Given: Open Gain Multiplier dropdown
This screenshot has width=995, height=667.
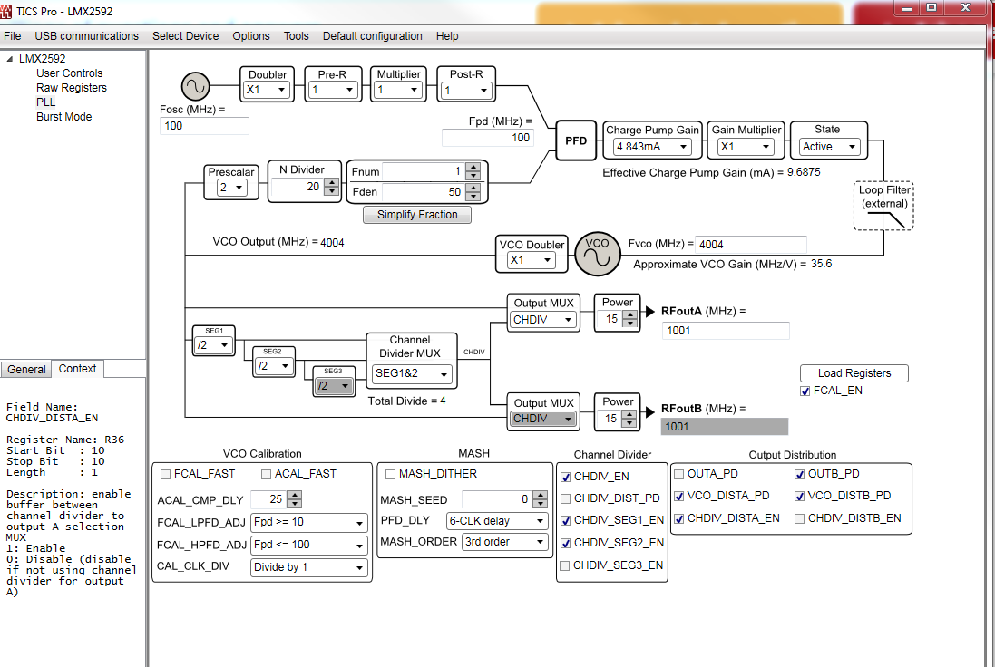Looking at the screenshot, I should [x=745, y=147].
